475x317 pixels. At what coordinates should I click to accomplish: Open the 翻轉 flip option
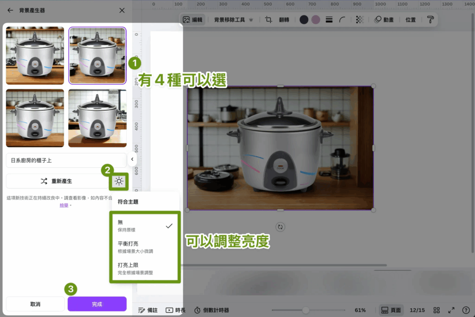coord(284,19)
